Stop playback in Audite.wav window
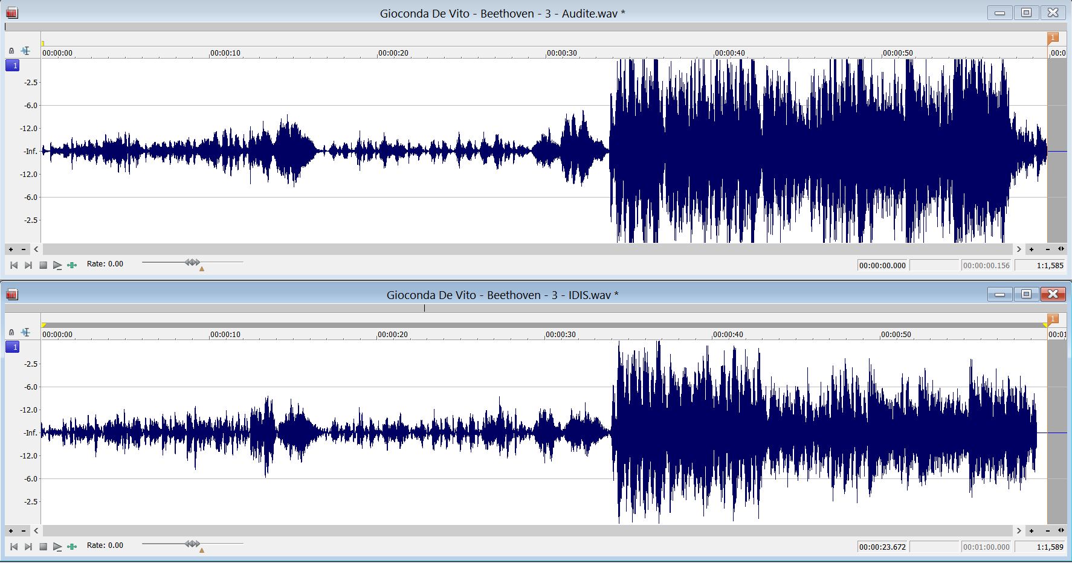The width and height of the screenshot is (1072, 563). pyautogui.click(x=43, y=265)
